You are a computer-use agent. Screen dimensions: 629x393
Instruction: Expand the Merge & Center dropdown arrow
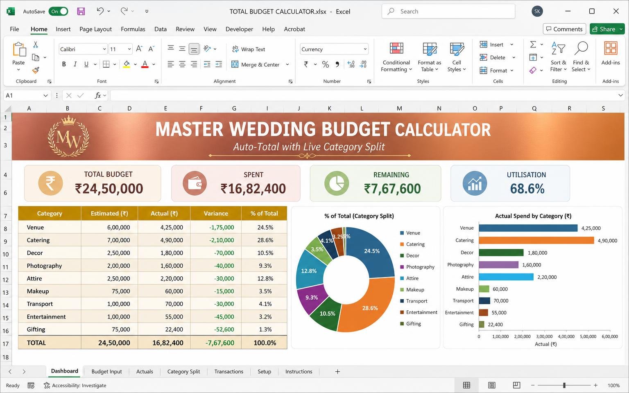[x=287, y=64]
